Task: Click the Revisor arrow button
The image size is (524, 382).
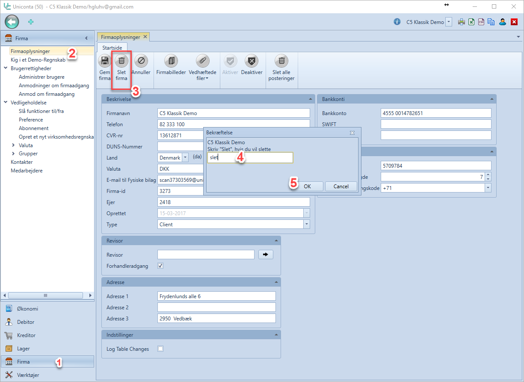Action: click(266, 255)
